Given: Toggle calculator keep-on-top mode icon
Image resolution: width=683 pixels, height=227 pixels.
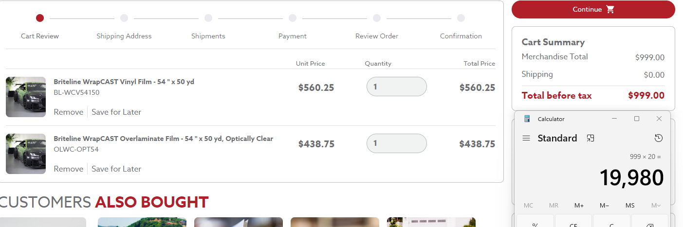Looking at the screenshot, I should coord(591,139).
